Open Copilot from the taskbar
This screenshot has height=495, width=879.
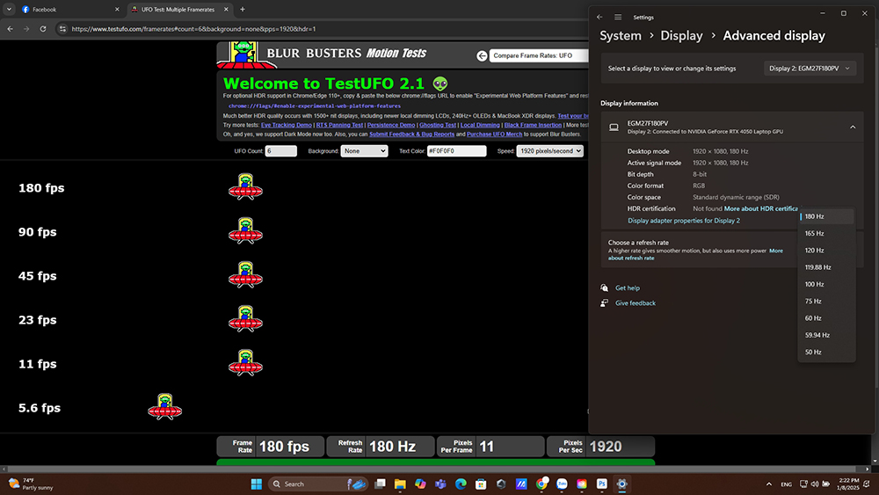420,484
